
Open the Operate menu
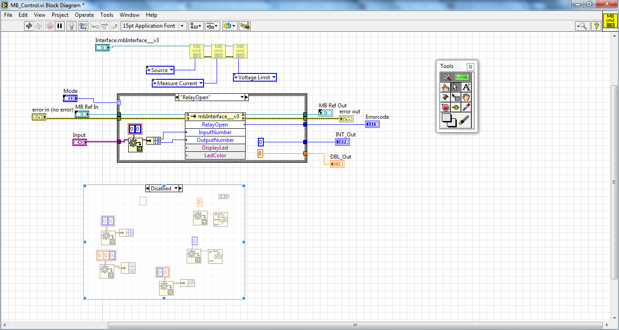[x=84, y=15]
